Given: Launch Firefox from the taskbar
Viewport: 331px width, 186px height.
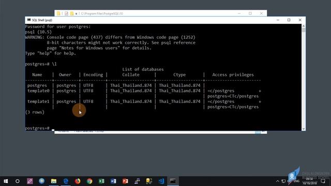Looking at the screenshot, I should tap(78, 181).
